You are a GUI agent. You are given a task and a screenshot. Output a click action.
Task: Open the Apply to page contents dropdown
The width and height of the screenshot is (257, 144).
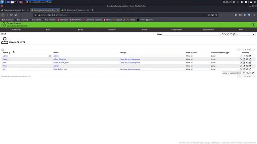(234, 73)
